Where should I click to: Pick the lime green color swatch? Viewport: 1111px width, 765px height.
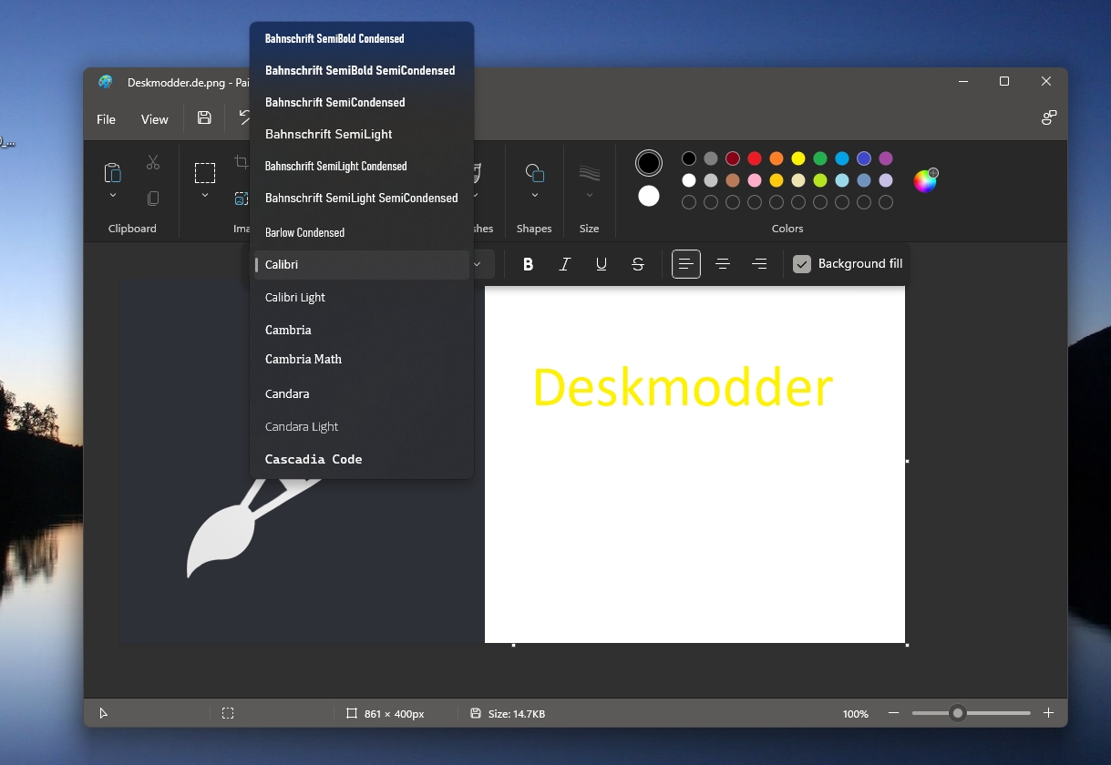(820, 180)
